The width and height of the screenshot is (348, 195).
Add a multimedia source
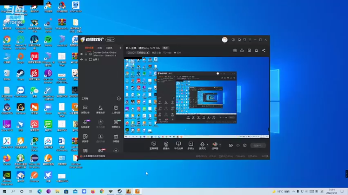(191, 146)
